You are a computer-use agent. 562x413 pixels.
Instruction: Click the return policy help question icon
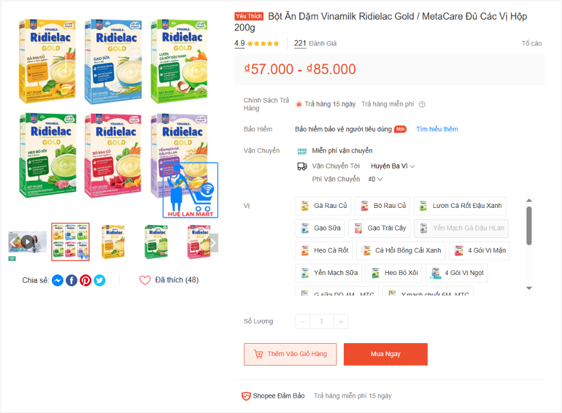[x=422, y=104]
